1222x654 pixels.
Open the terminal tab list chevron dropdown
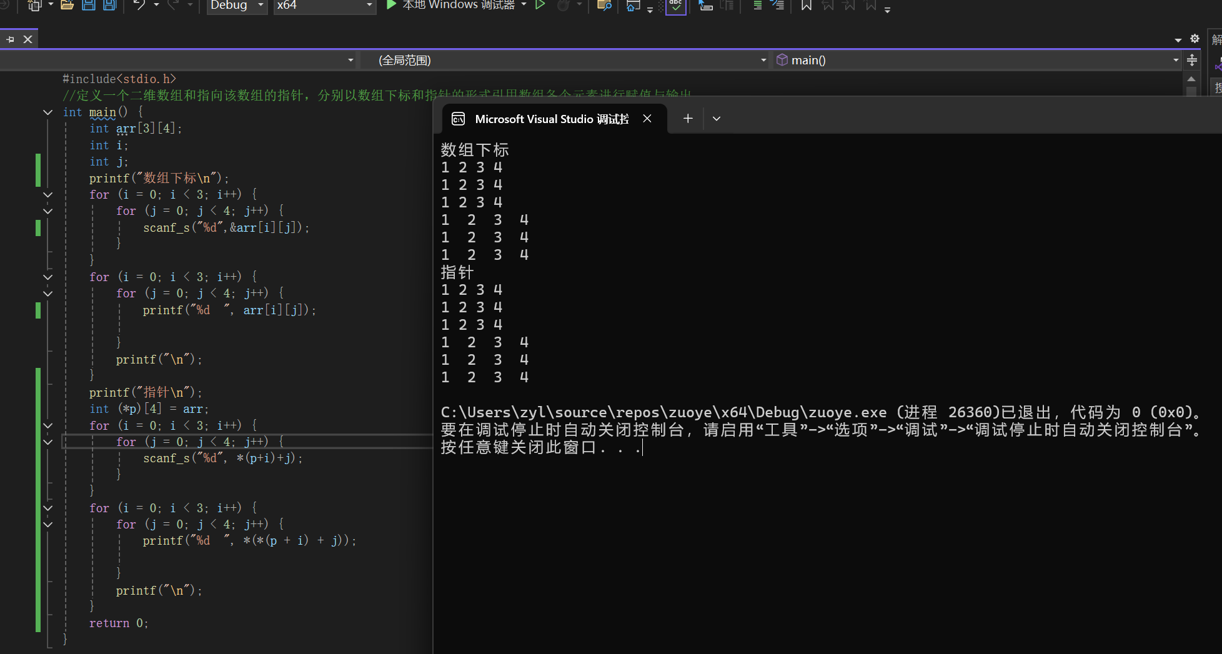coord(717,119)
